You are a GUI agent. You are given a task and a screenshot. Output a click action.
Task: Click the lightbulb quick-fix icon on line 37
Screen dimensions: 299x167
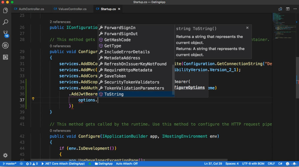tap(33, 99)
